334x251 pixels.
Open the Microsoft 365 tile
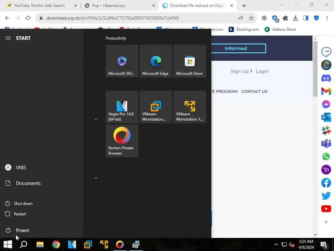coord(122,61)
